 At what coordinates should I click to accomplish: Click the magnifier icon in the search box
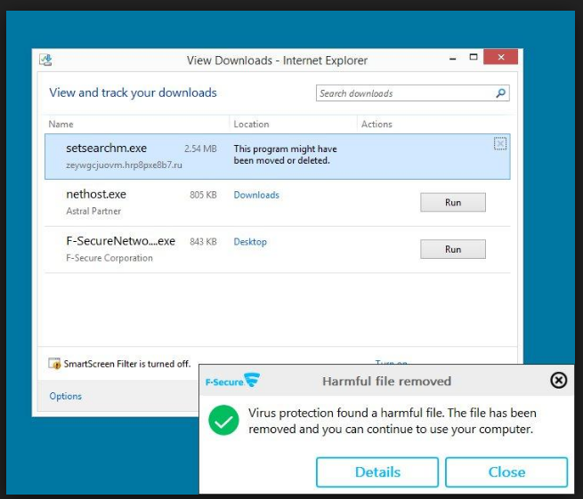pyautogui.click(x=501, y=93)
